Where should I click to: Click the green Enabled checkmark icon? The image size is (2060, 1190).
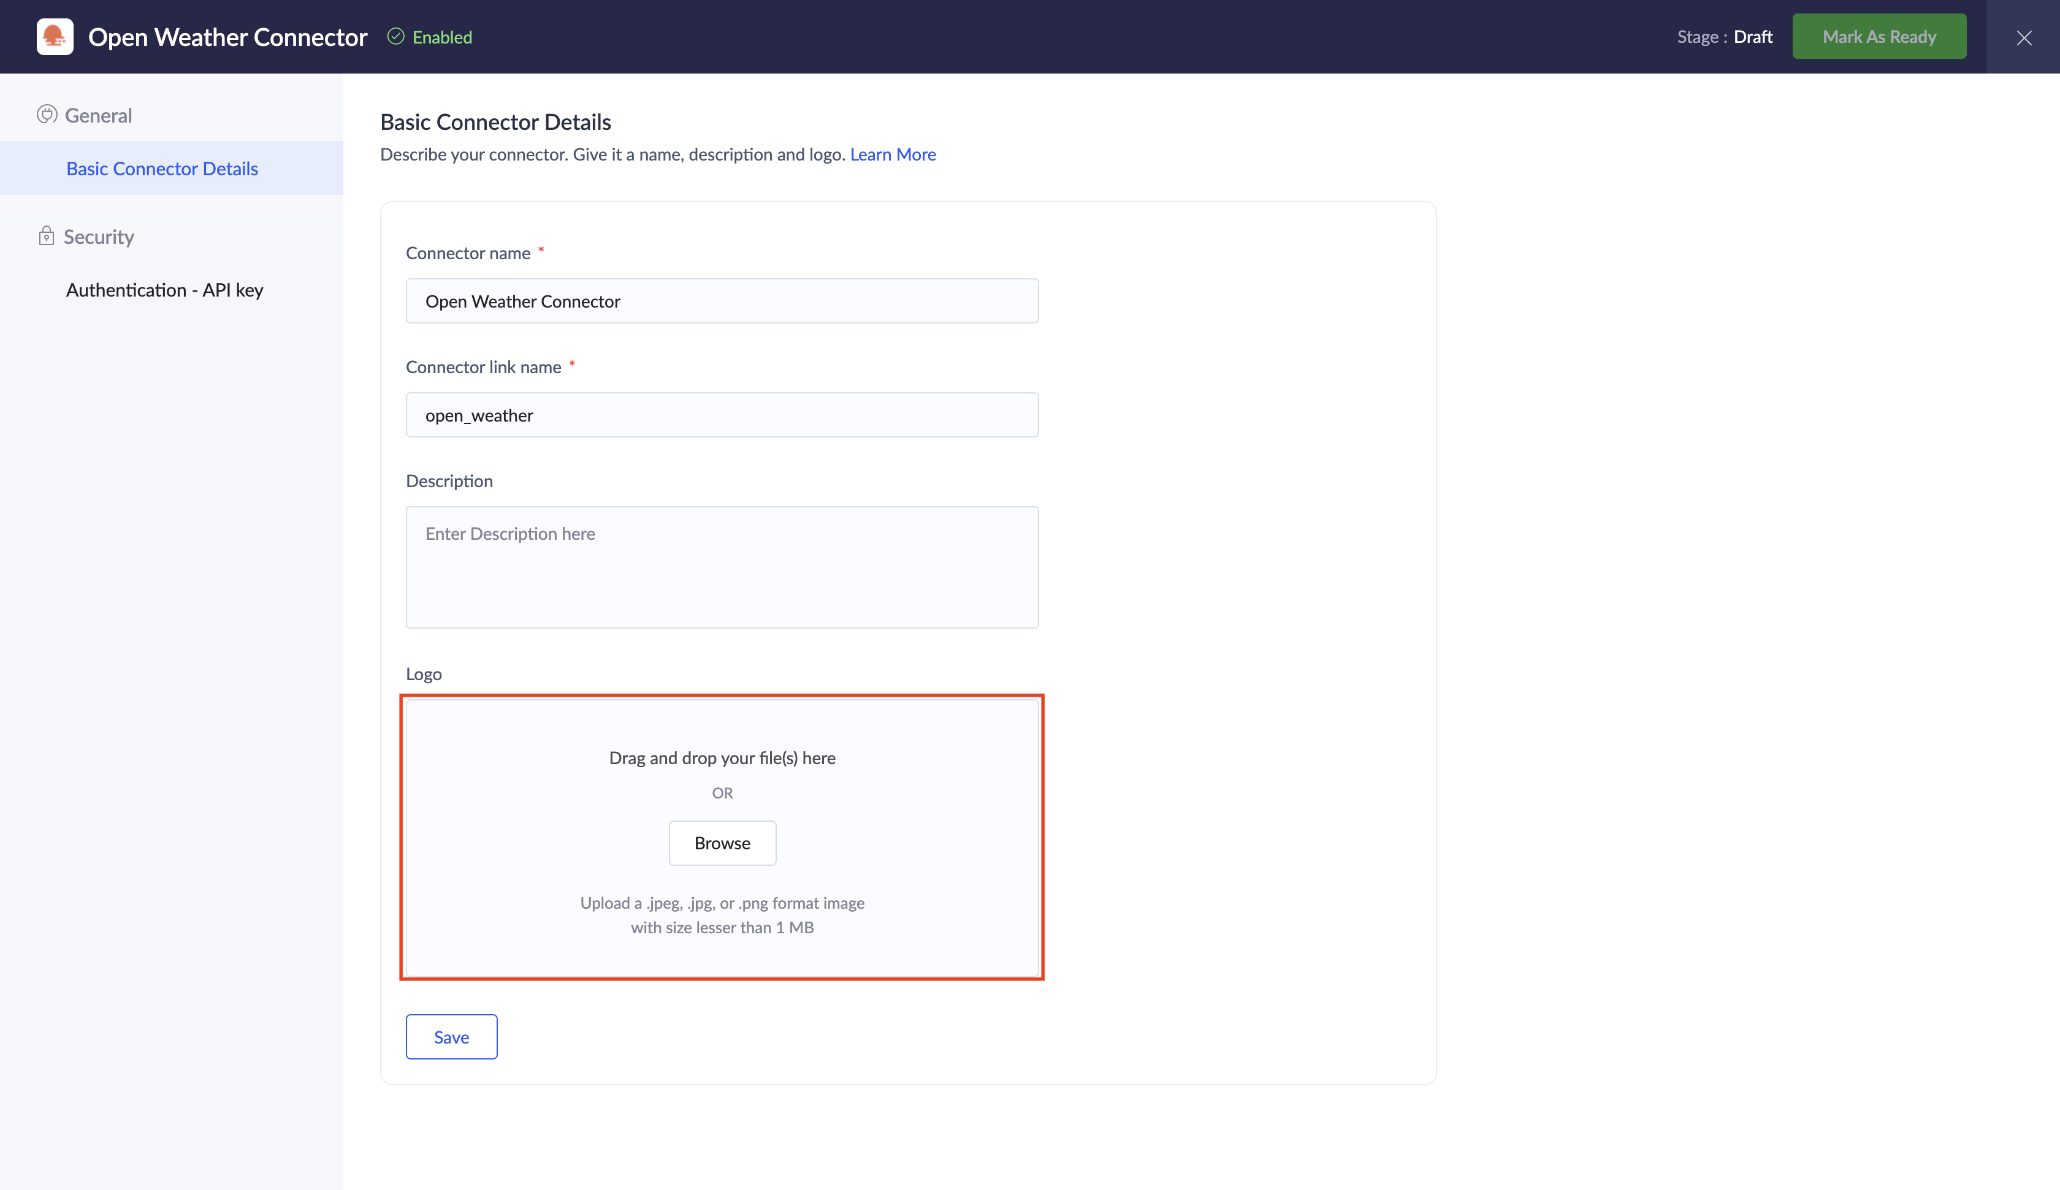(395, 37)
